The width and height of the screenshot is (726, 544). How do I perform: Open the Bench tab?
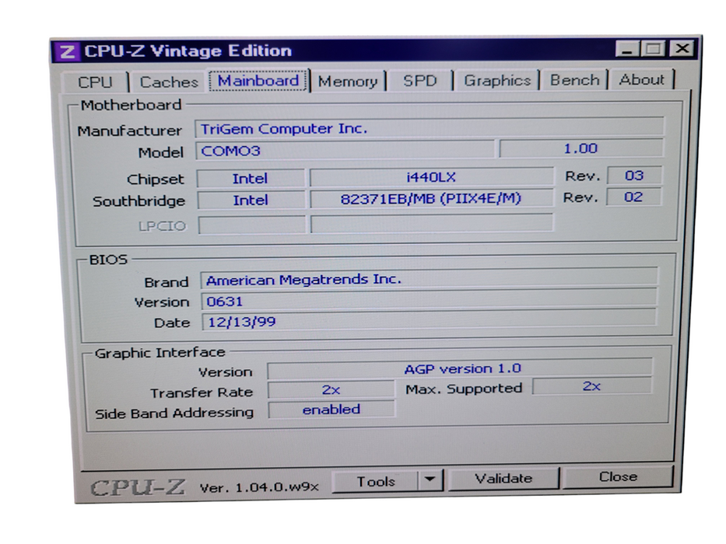point(574,80)
